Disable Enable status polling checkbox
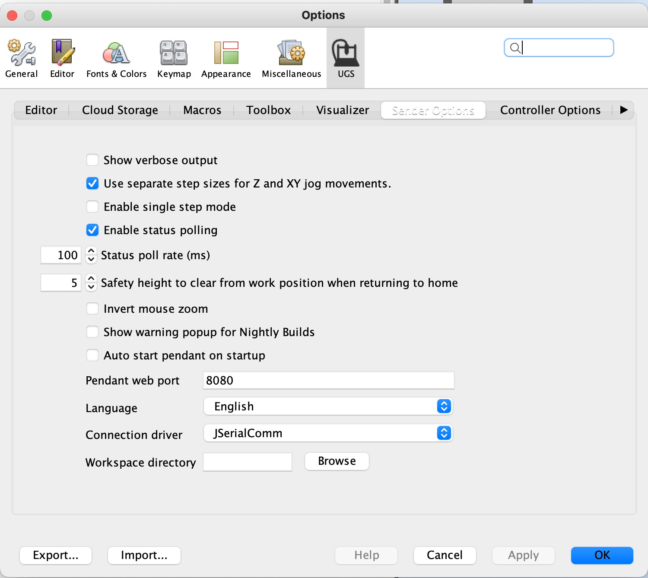The height and width of the screenshot is (578, 648). pyautogui.click(x=92, y=230)
